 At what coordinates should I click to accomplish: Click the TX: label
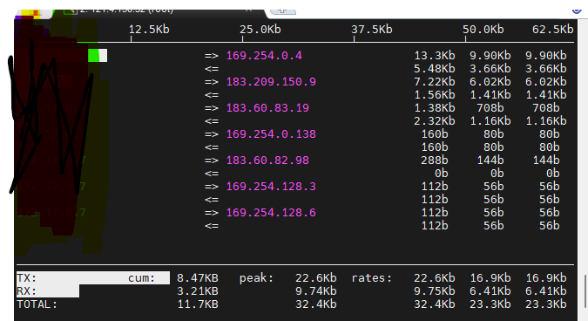(27, 278)
